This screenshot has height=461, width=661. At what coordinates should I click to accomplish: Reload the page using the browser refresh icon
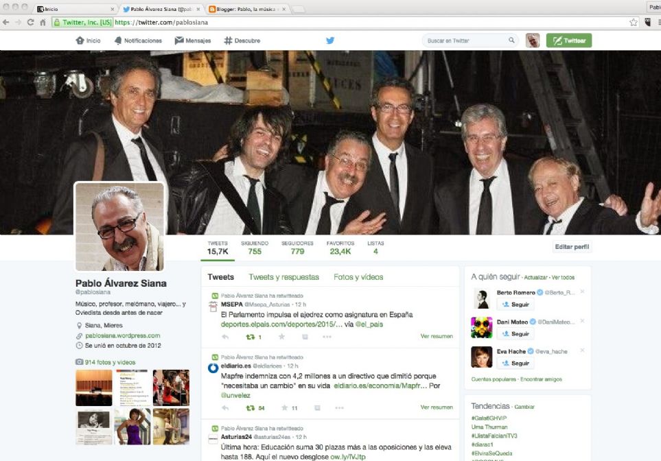30,22
